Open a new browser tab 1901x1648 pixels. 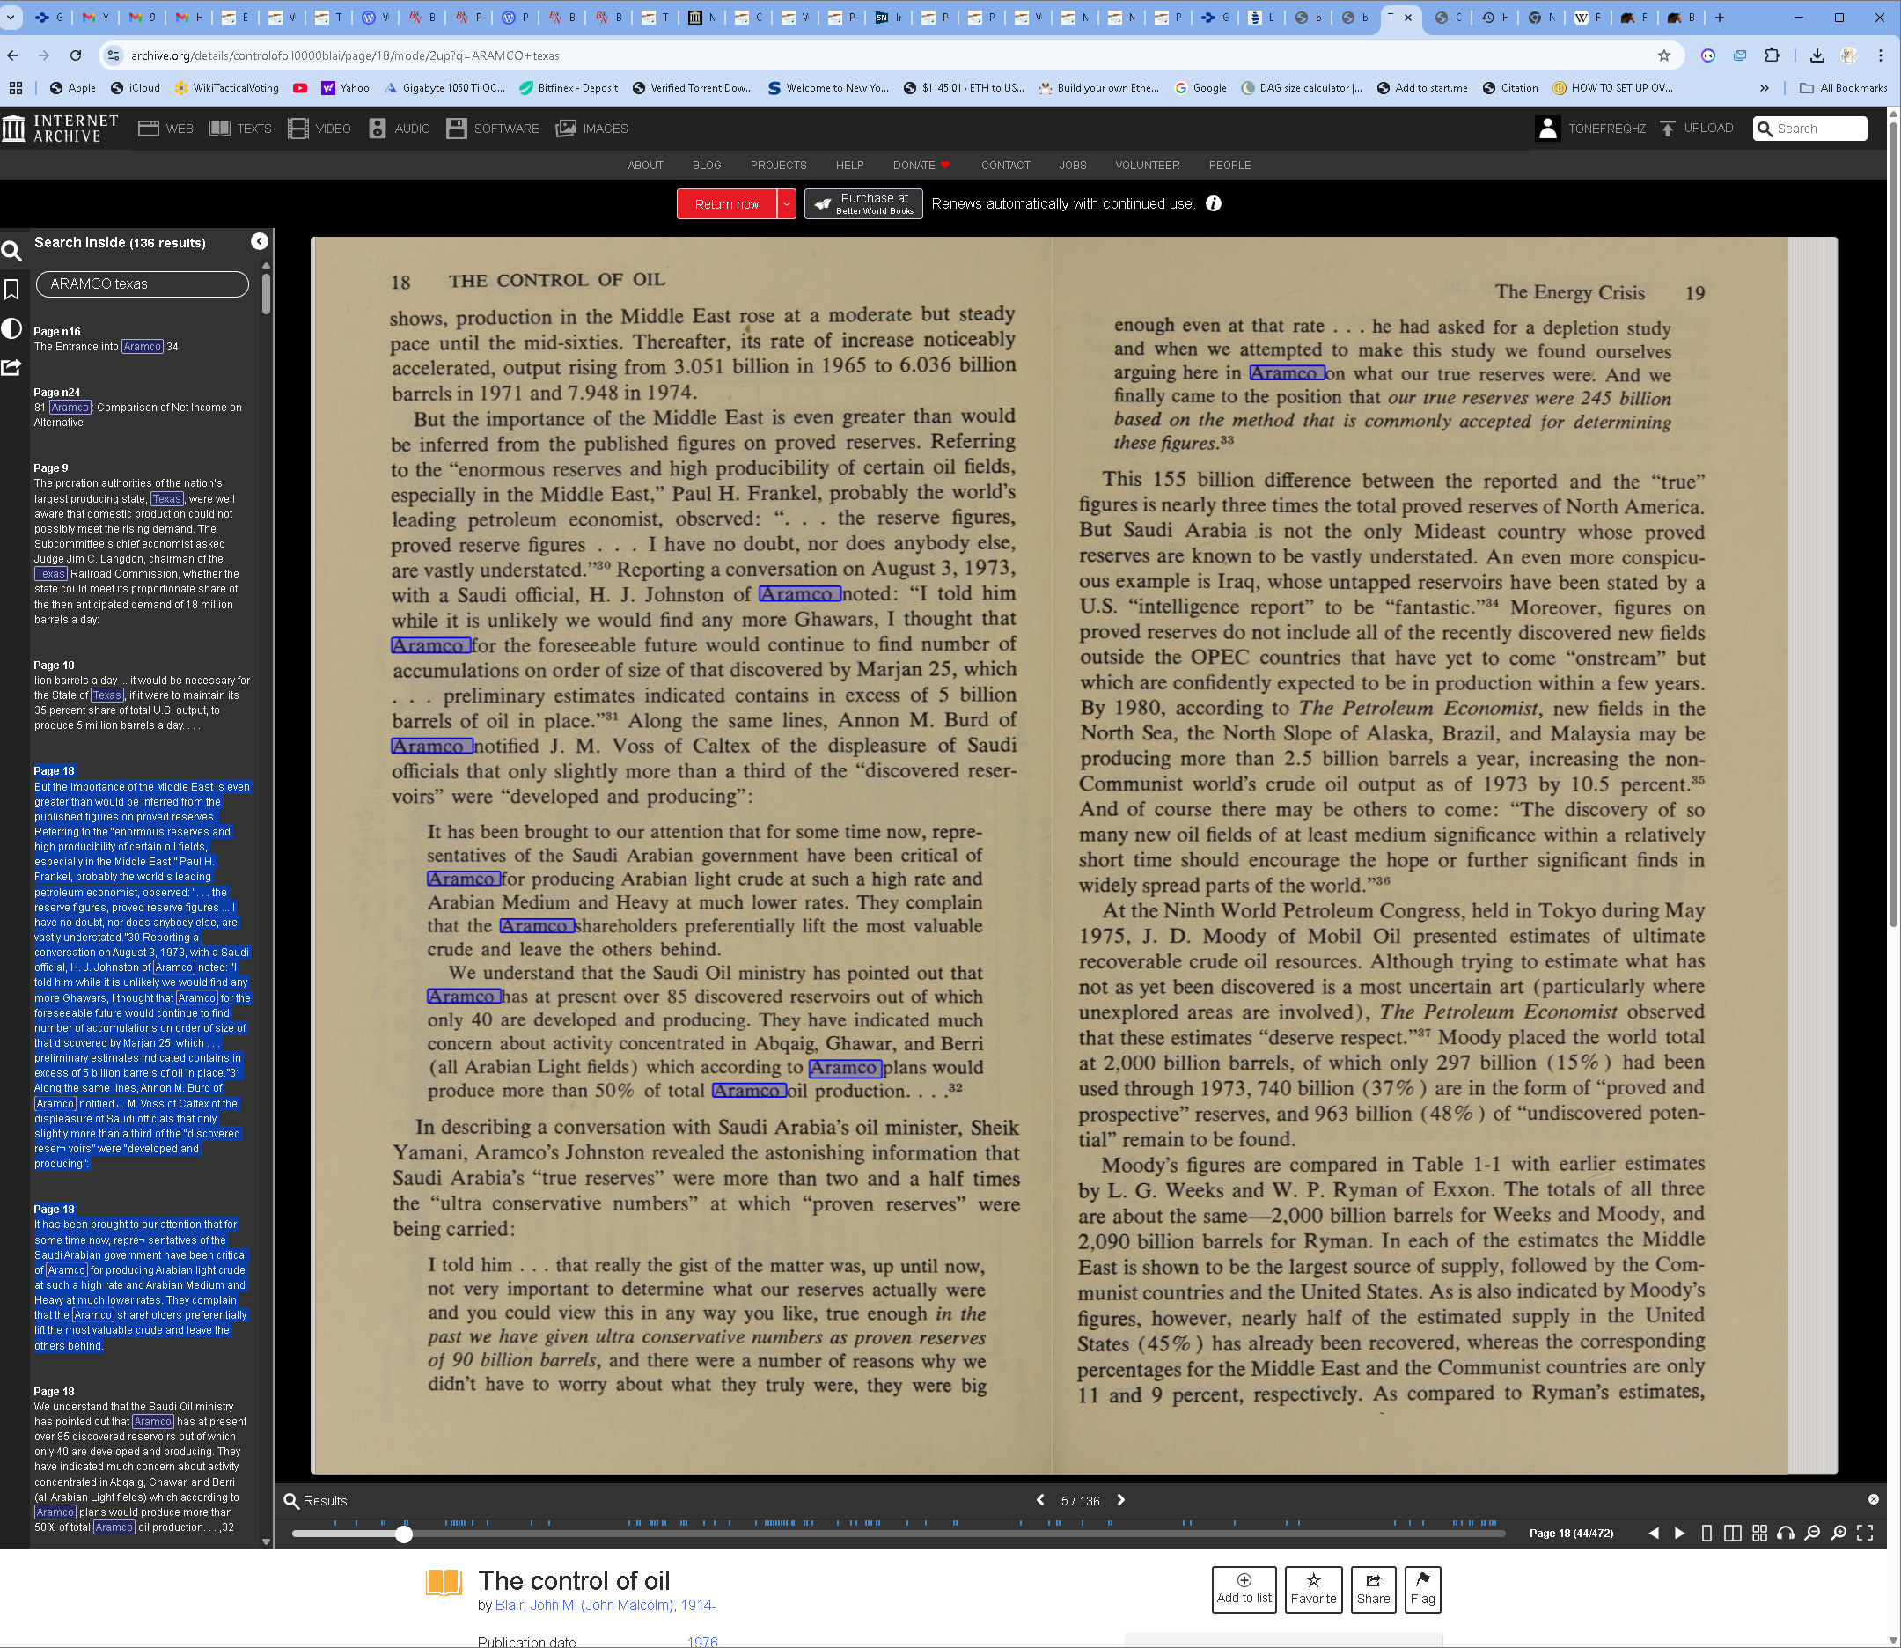(x=1720, y=18)
